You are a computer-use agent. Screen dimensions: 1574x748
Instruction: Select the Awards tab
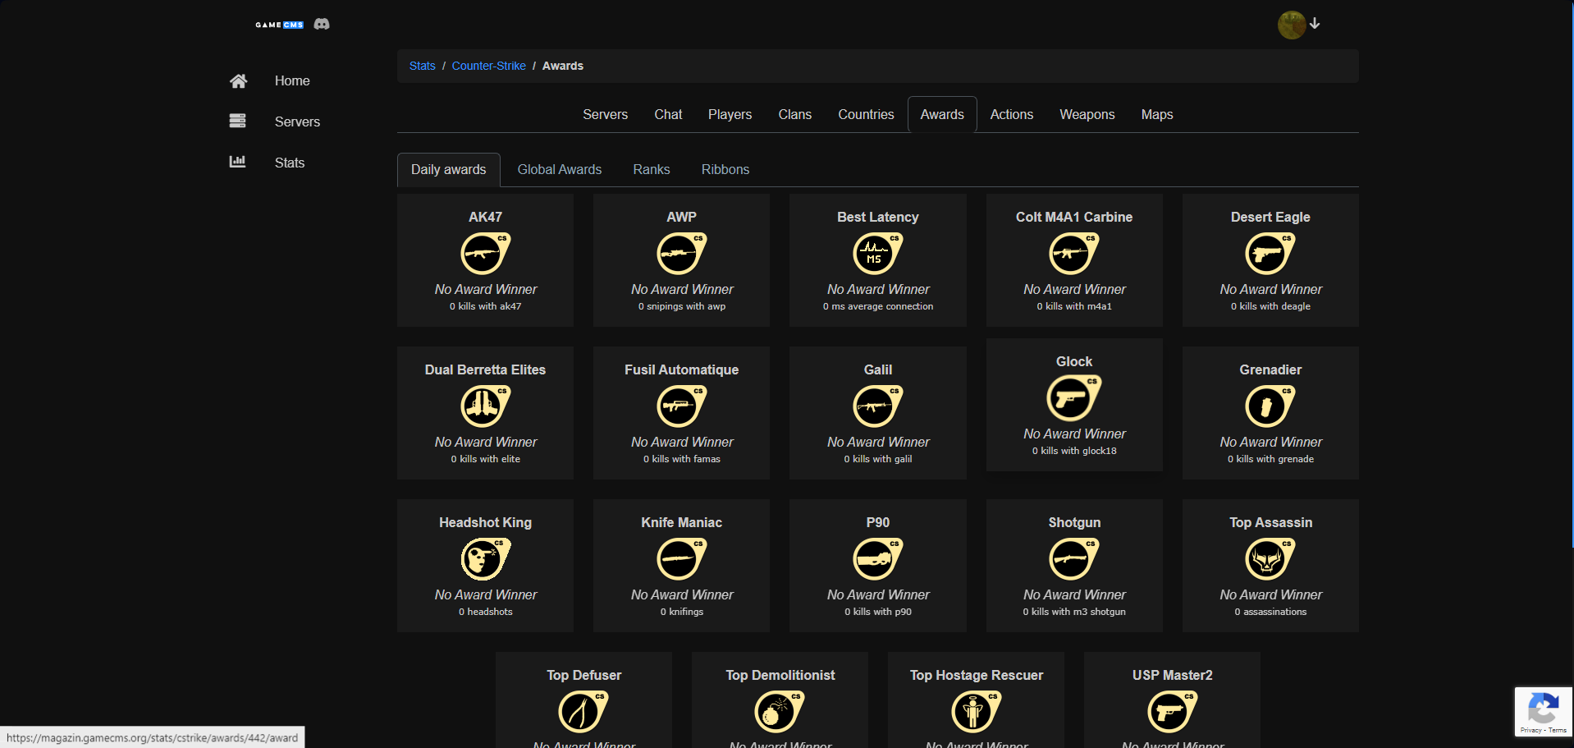(942, 114)
